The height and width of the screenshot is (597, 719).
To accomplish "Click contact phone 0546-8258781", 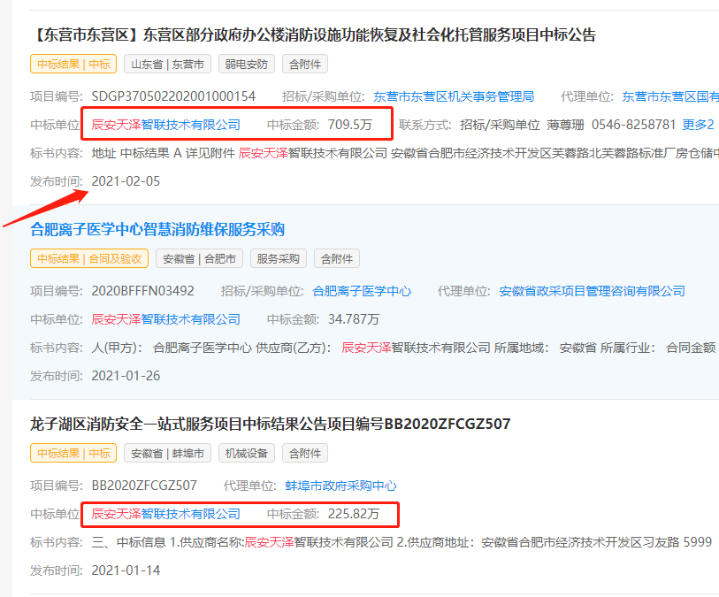I will (x=633, y=125).
